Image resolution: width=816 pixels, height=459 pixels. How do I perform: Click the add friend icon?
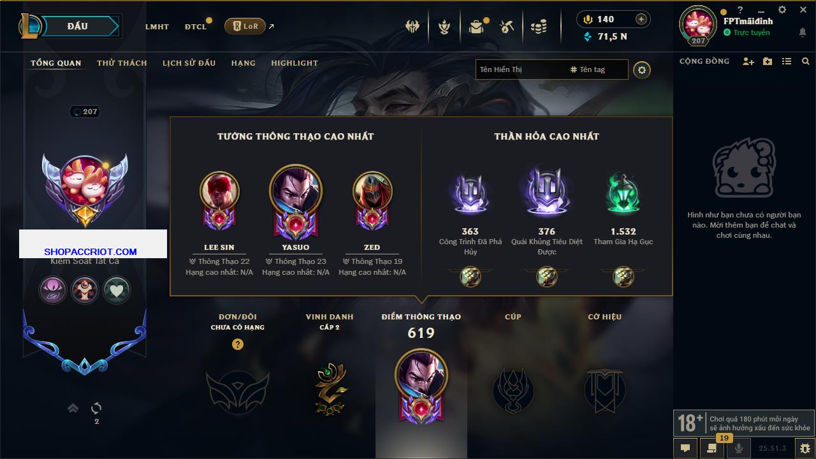tap(748, 61)
